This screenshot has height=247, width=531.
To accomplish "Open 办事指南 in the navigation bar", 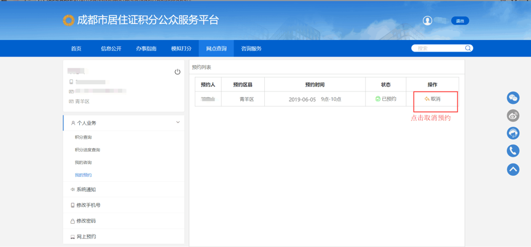I will (146, 49).
